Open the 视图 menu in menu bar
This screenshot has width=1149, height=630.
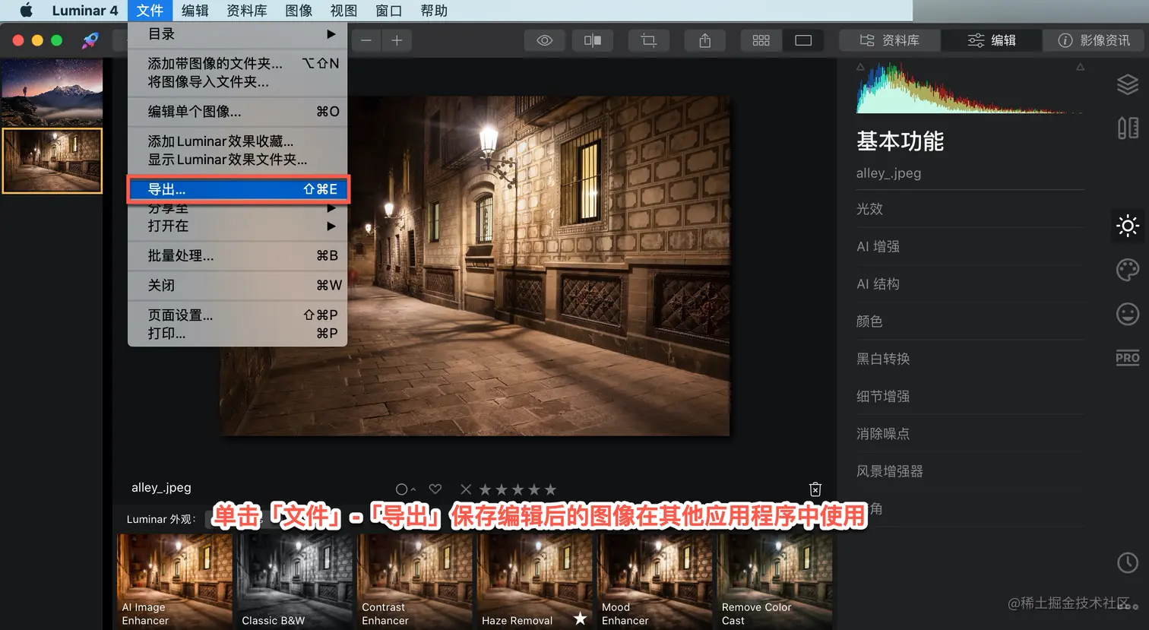343,11
